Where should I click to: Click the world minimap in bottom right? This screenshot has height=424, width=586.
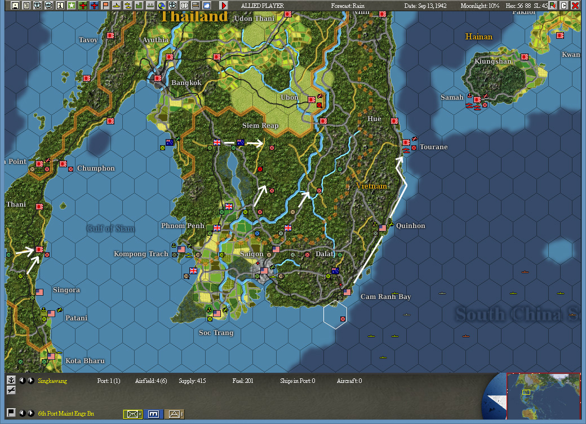(x=543, y=396)
